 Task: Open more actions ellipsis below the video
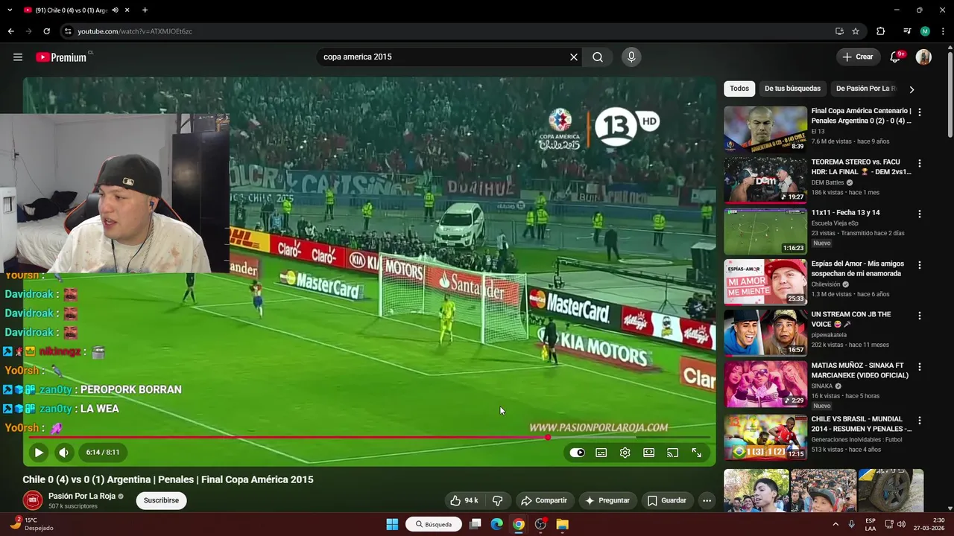click(x=707, y=500)
